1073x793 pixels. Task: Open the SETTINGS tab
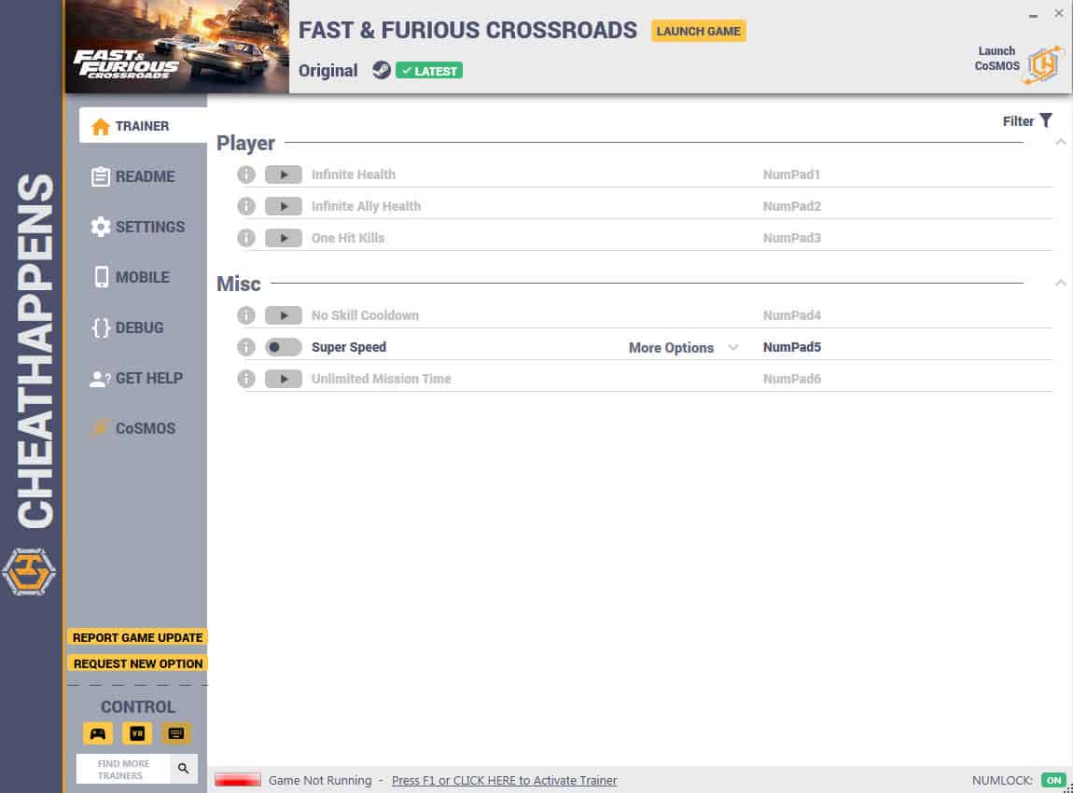[137, 227]
